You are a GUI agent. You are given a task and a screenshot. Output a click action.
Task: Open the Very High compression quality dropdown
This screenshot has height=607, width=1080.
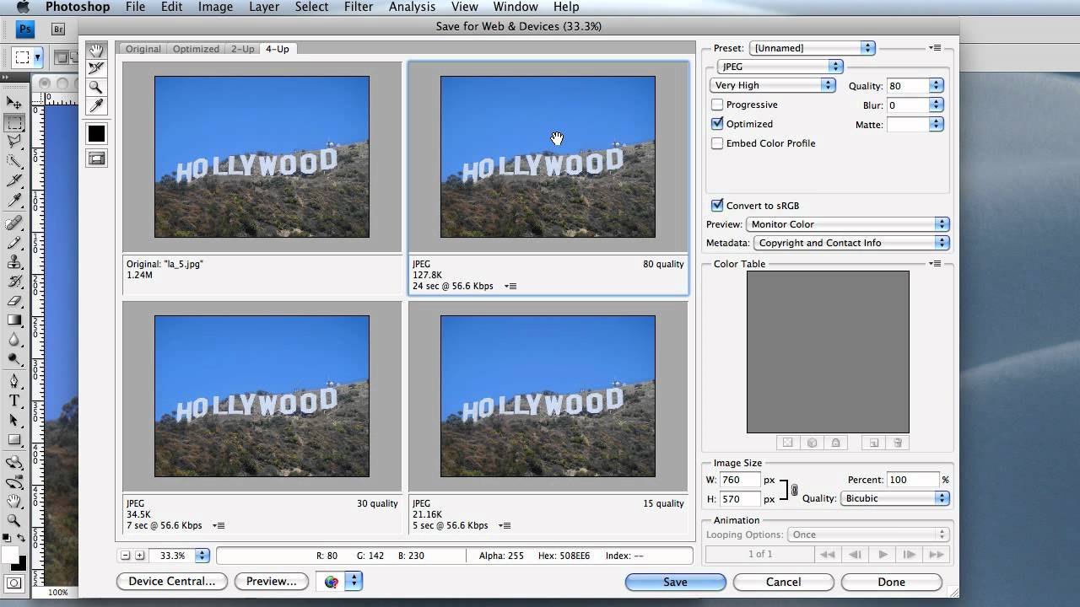tap(773, 85)
